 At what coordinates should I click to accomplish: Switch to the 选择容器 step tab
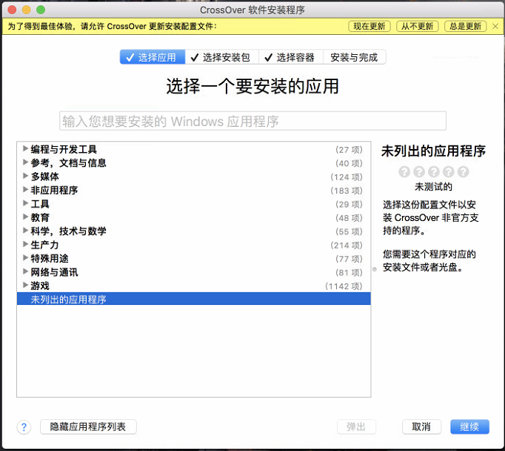(x=291, y=57)
